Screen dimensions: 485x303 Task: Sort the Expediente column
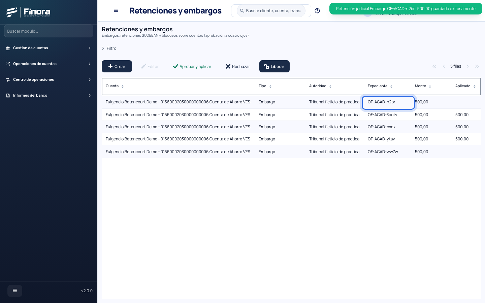tap(391, 87)
